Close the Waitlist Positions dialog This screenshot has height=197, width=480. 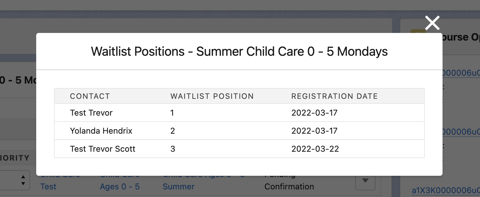click(x=432, y=23)
